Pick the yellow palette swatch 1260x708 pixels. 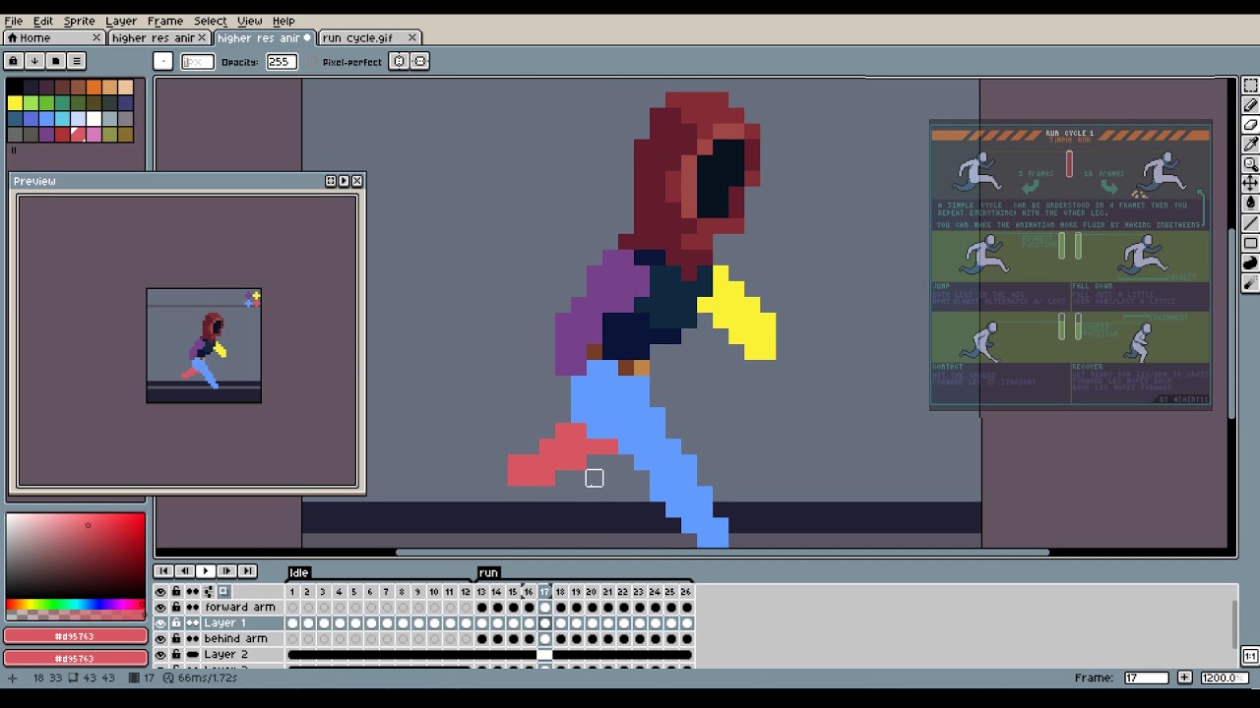click(x=15, y=103)
